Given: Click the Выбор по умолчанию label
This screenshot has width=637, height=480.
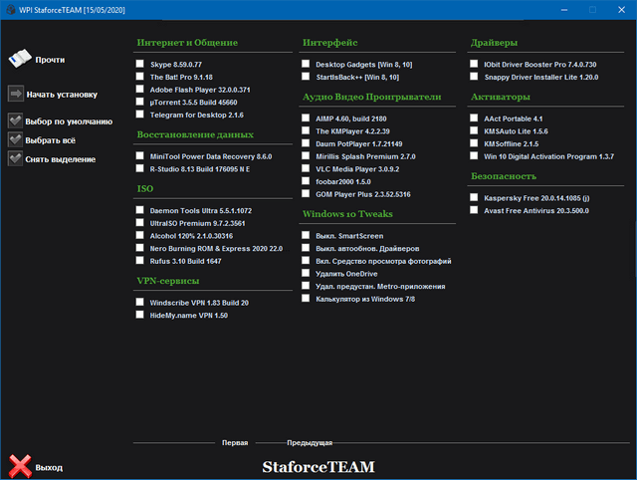Looking at the screenshot, I should (69, 121).
